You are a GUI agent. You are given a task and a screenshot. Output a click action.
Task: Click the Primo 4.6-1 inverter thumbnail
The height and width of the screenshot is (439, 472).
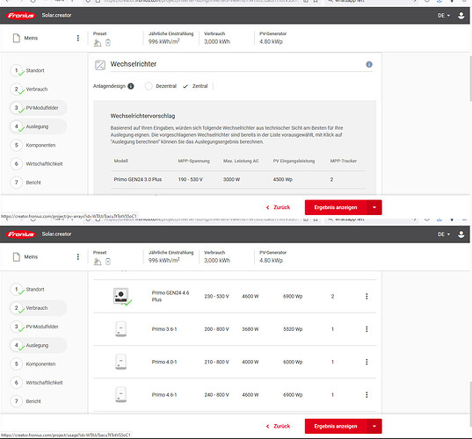pos(121,394)
